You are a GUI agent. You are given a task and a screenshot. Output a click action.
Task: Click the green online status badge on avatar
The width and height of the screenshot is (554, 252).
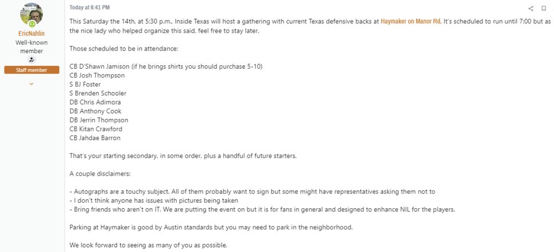32,24
